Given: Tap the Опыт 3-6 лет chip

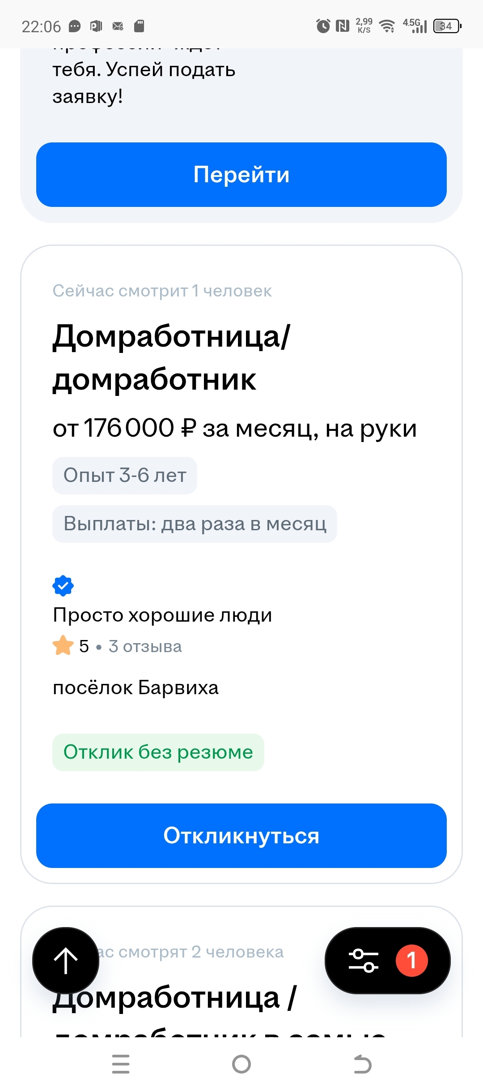Looking at the screenshot, I should [x=125, y=476].
